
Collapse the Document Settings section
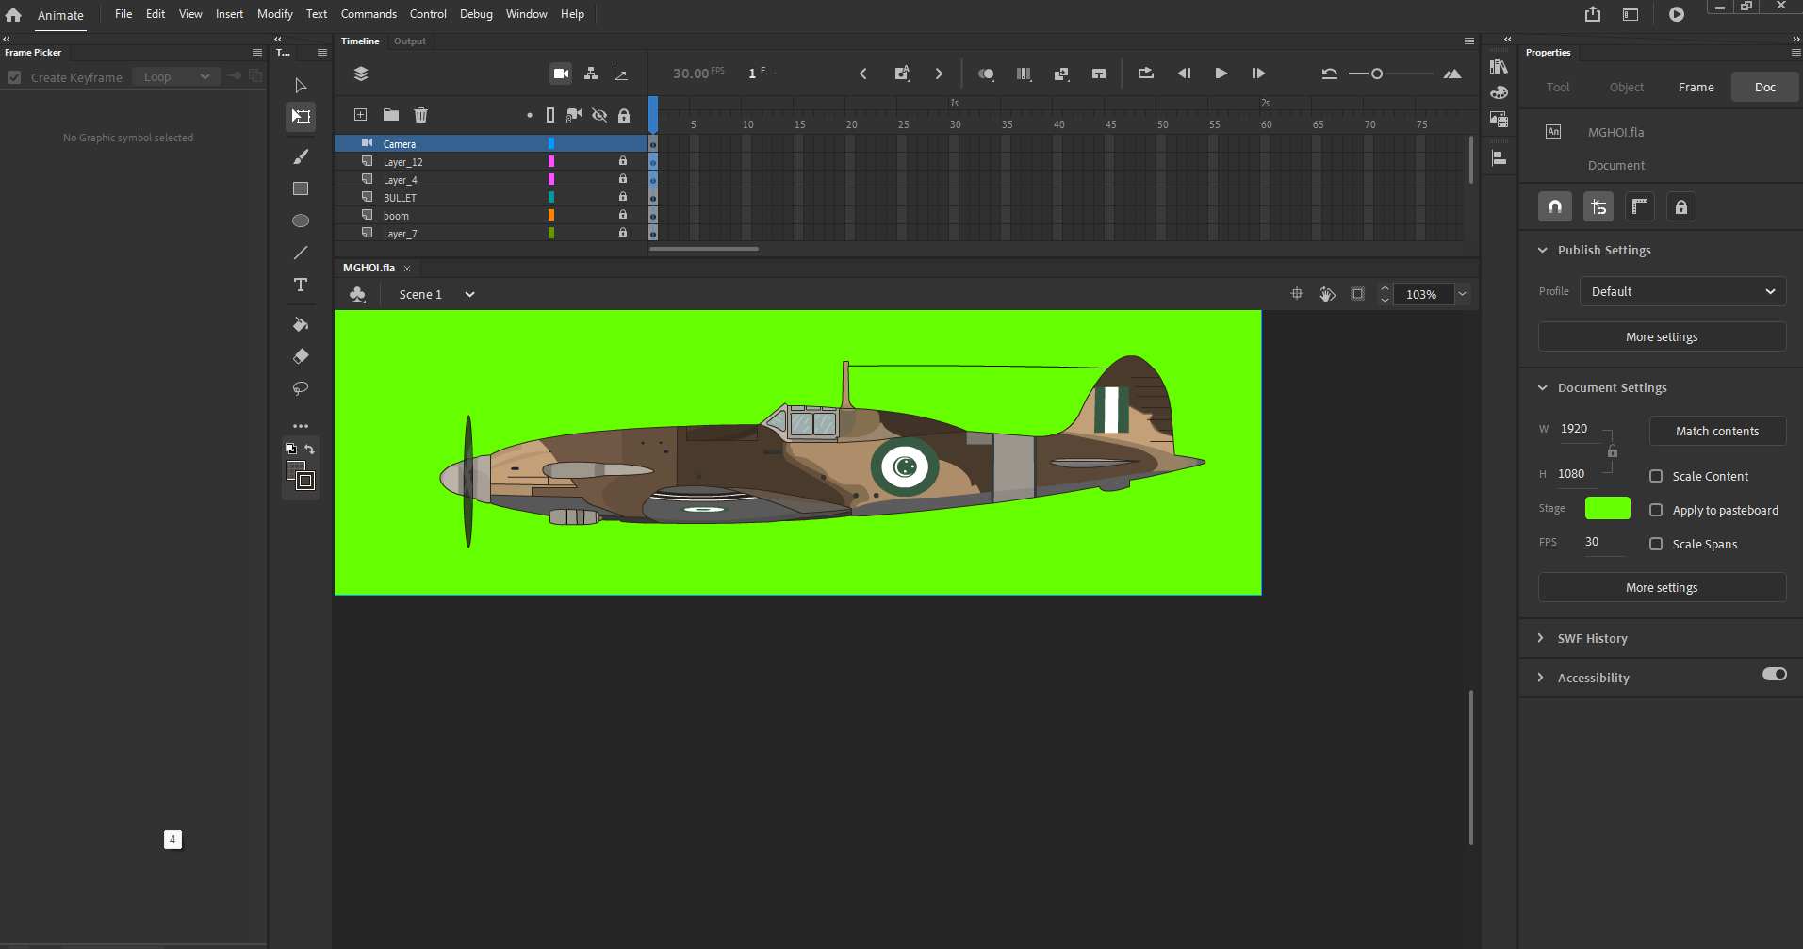point(1542,387)
